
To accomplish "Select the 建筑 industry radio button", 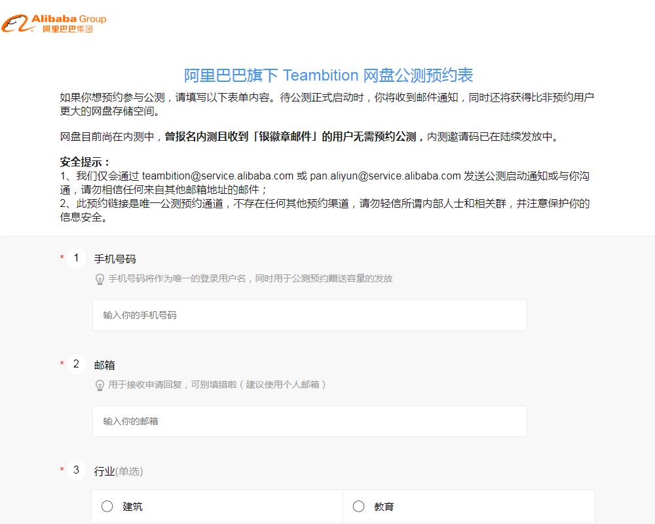I will coord(107,506).
